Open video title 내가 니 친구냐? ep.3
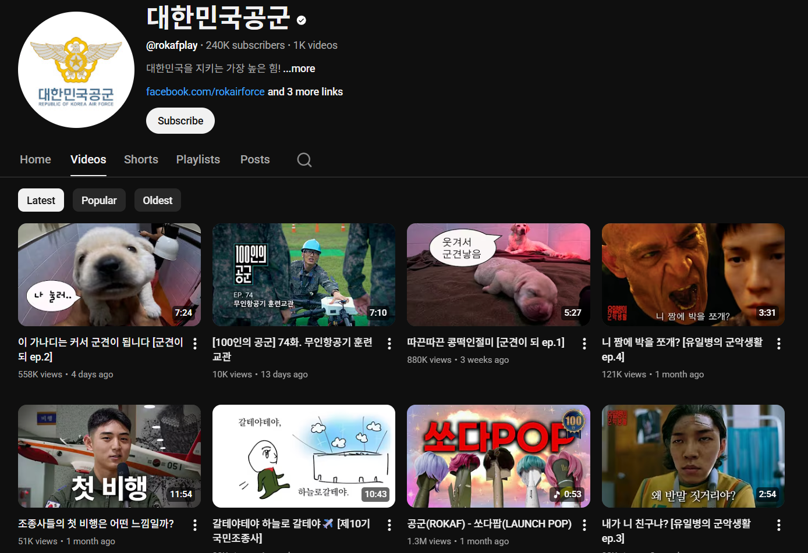Viewport: 808px width, 553px height. 676,531
